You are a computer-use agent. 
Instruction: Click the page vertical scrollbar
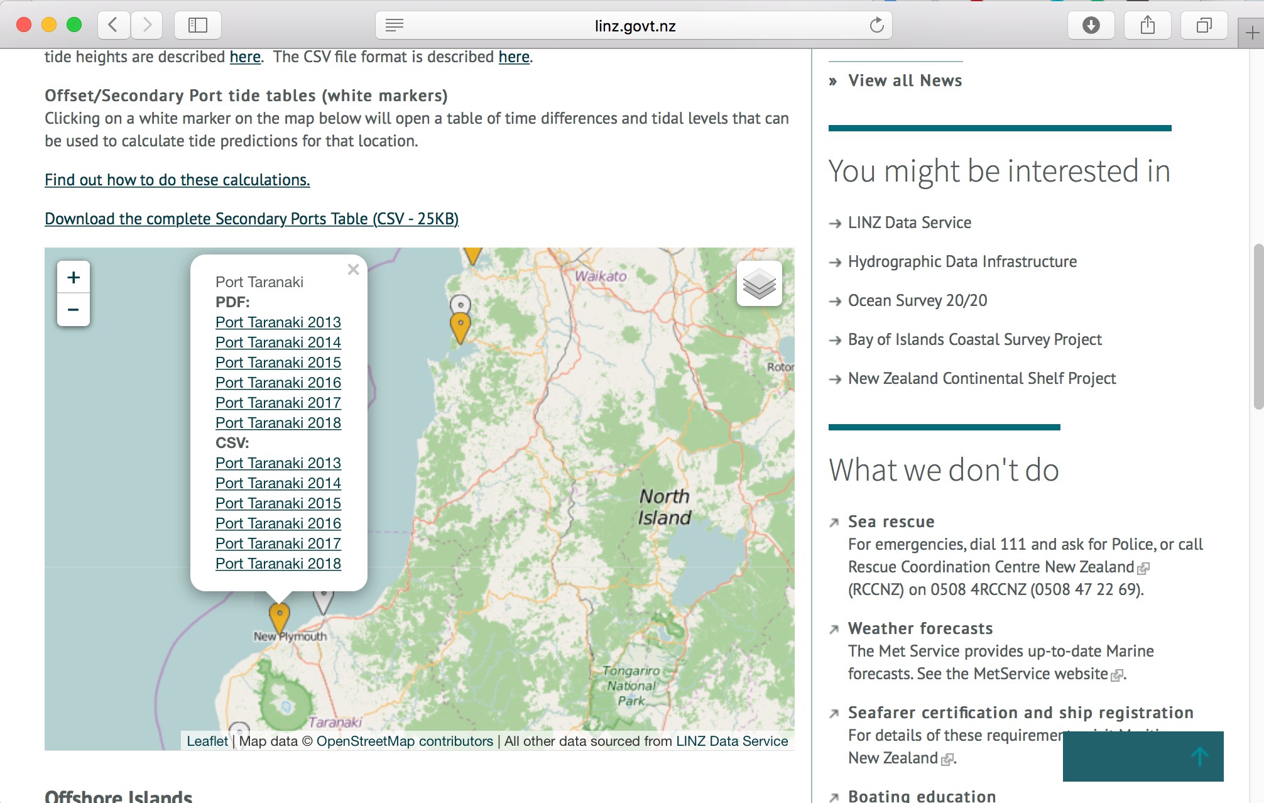pyautogui.click(x=1258, y=327)
